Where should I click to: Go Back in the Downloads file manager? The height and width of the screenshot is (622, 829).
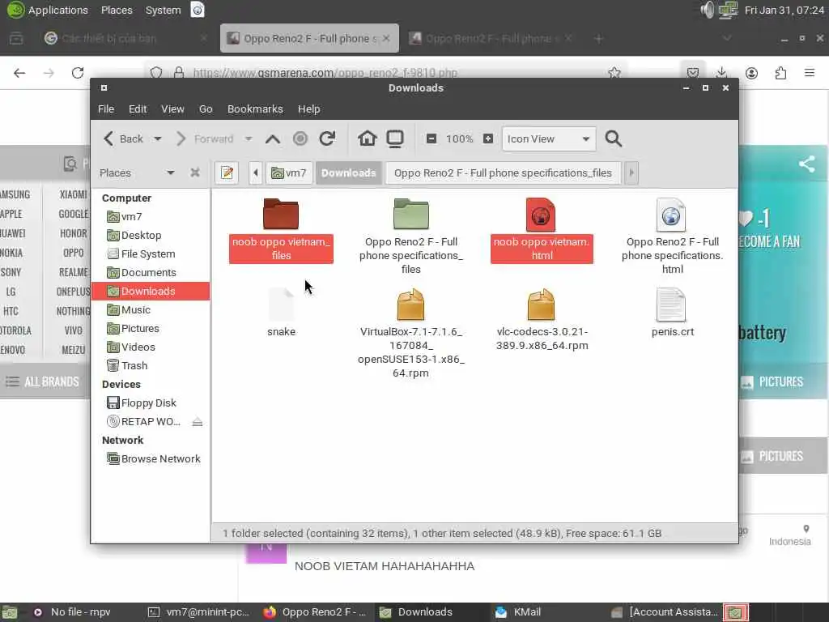click(123, 138)
